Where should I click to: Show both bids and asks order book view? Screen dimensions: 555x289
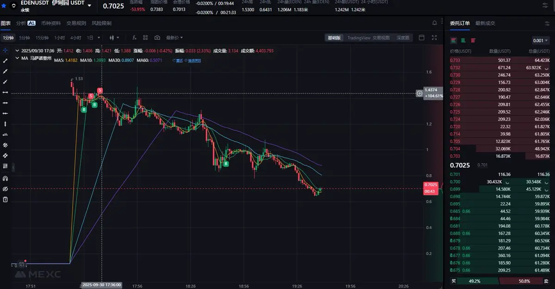(454, 40)
